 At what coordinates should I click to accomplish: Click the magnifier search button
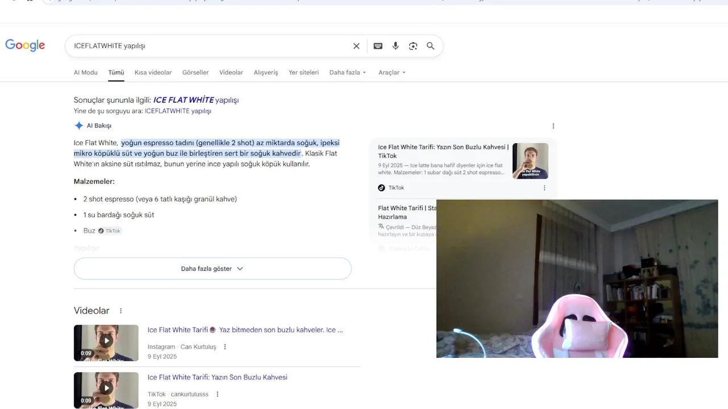pos(431,46)
